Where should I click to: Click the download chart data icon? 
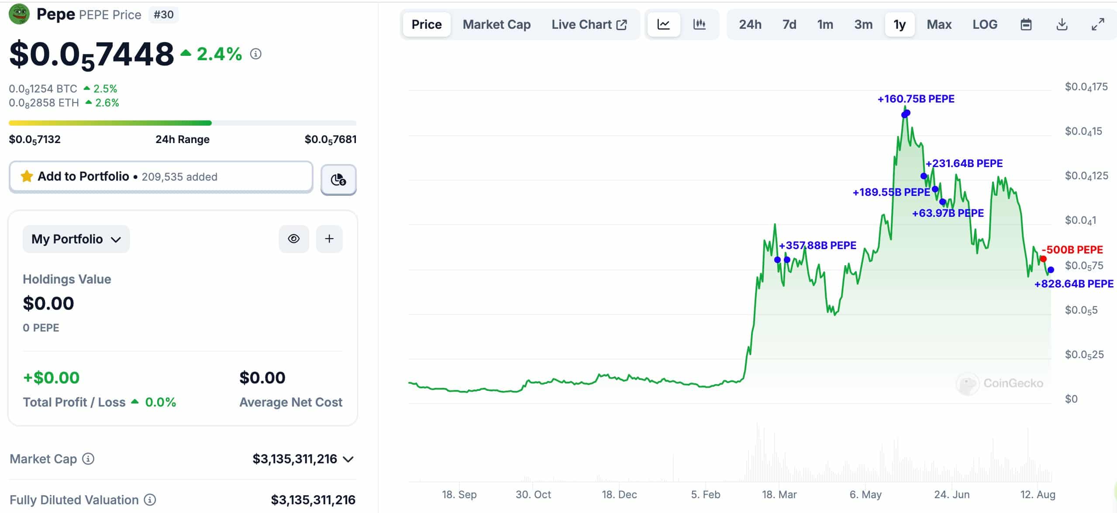click(x=1062, y=24)
